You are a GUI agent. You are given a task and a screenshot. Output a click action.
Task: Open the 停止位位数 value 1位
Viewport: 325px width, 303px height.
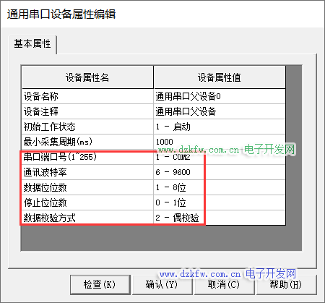coord(220,202)
